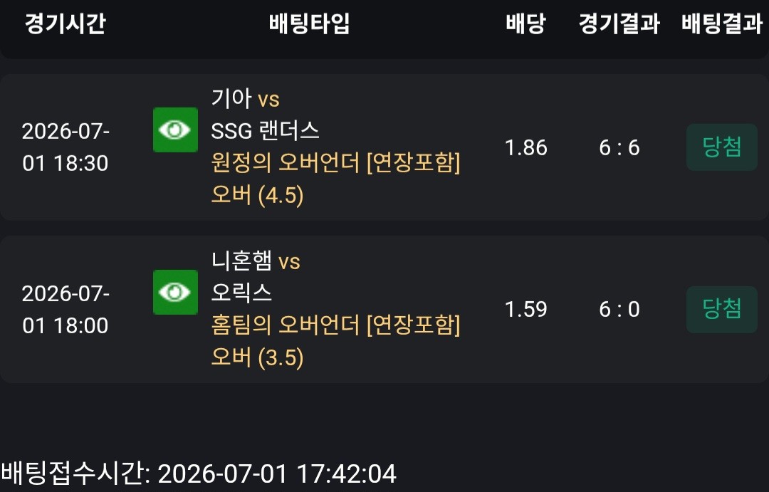The image size is (769, 492).
Task: Click the 원정의 오버언더 [연장포함] bet type
Action: [x=336, y=163]
